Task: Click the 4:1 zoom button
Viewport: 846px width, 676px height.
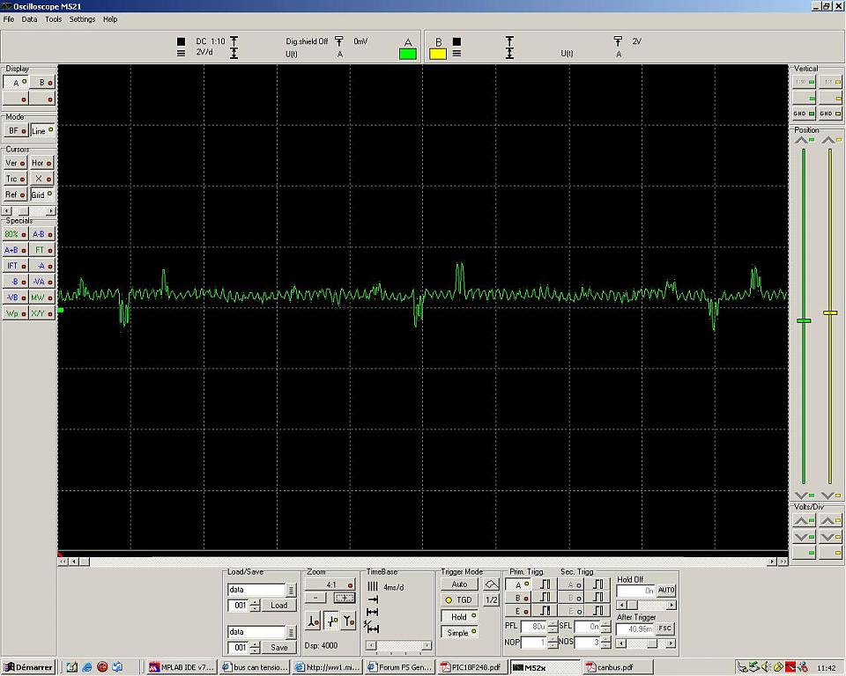Action: point(330,584)
